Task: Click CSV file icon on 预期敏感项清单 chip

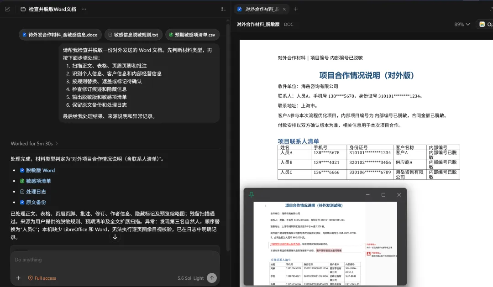Action: click(x=171, y=35)
